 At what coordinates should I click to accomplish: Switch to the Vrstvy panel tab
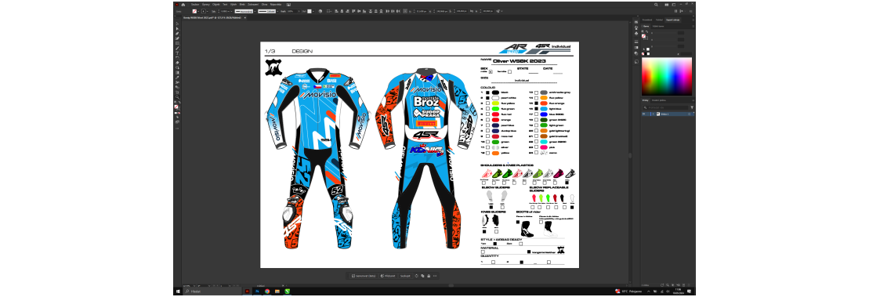tap(645, 100)
